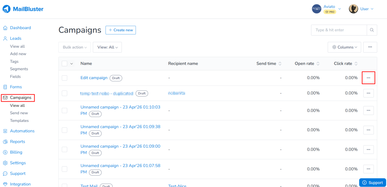Open Segments in sidebar

(x=19, y=69)
